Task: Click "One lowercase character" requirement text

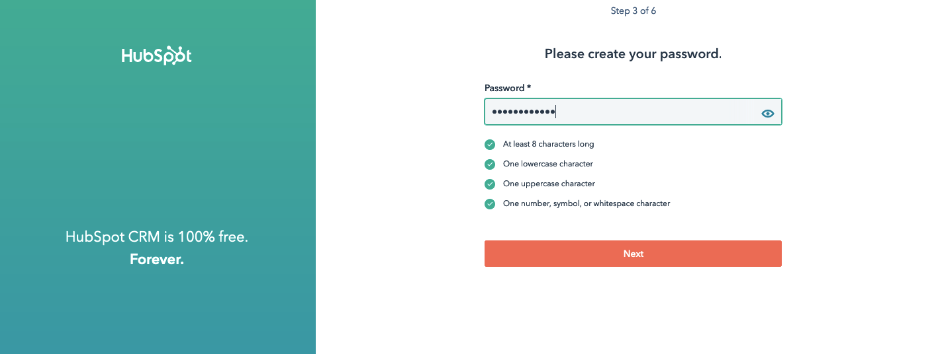Action: [547, 164]
